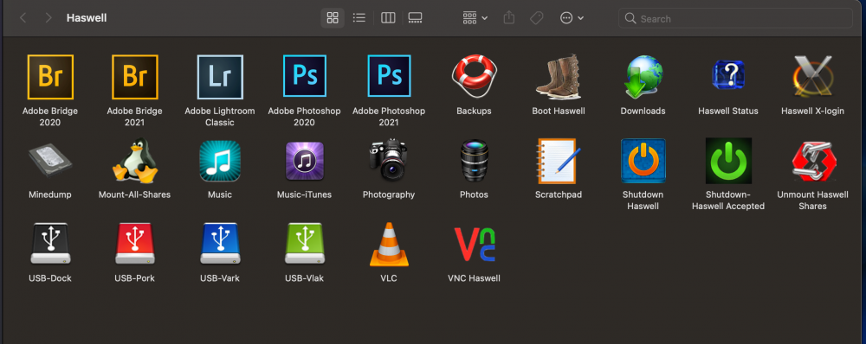Select the Mount-All-Shares penguin icon
The height and width of the screenshot is (344, 866).
[135, 161]
